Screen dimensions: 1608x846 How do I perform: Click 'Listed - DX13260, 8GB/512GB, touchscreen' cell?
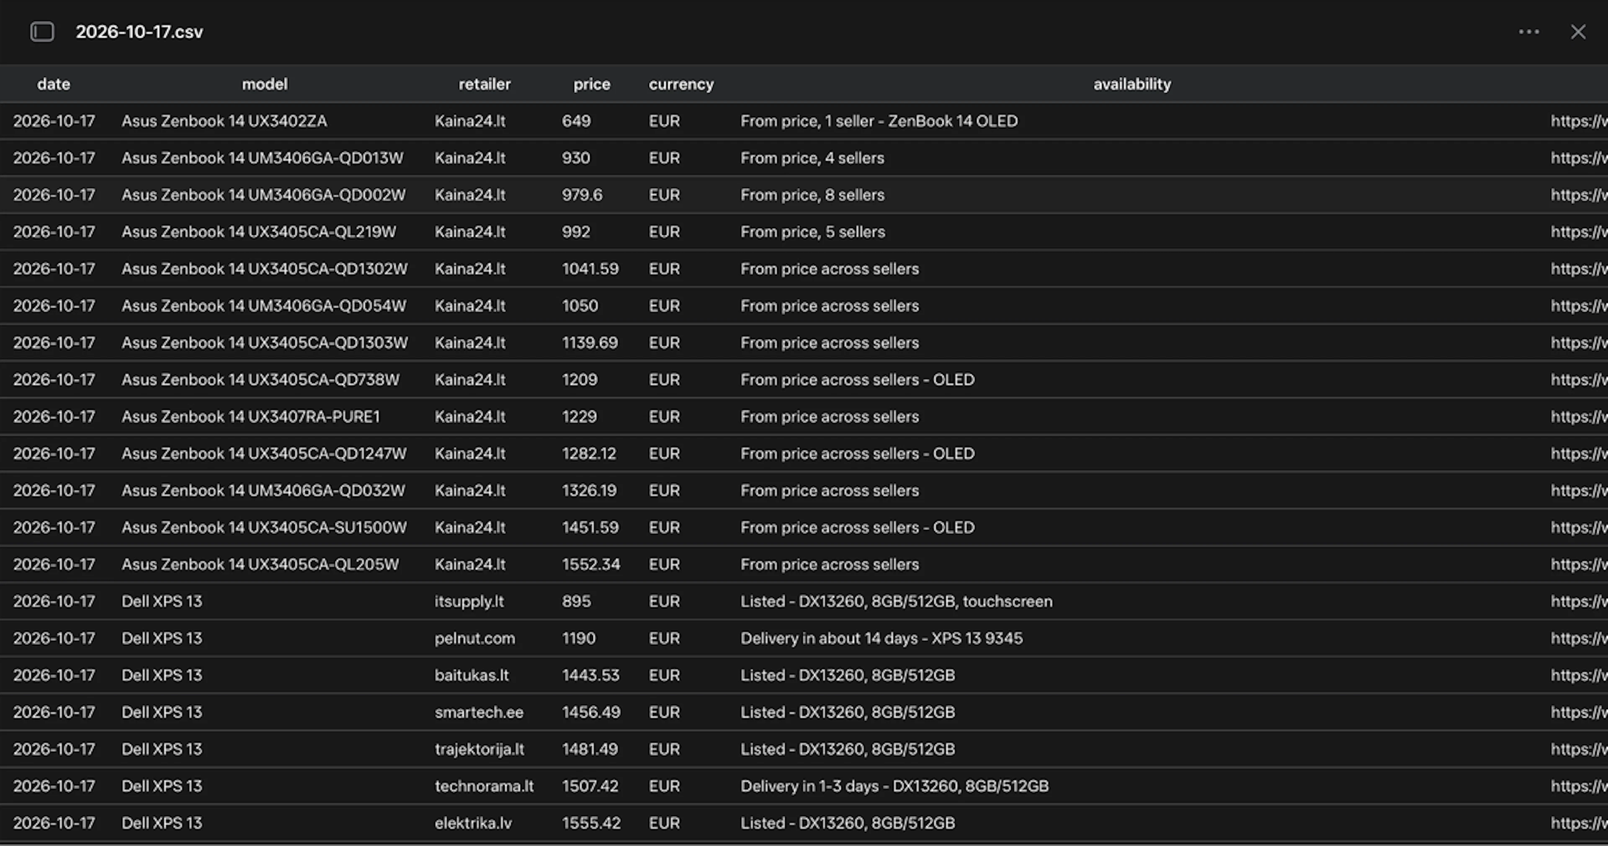point(897,602)
